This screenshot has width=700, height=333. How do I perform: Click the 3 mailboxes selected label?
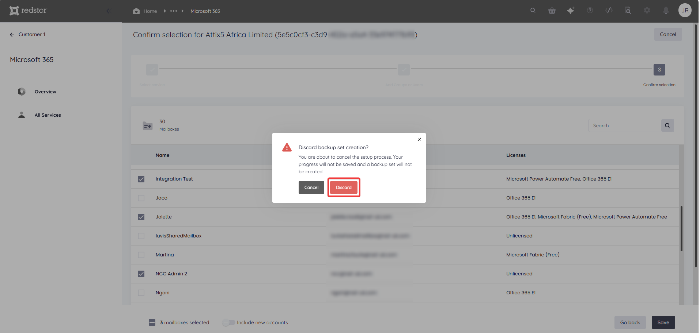click(x=185, y=323)
